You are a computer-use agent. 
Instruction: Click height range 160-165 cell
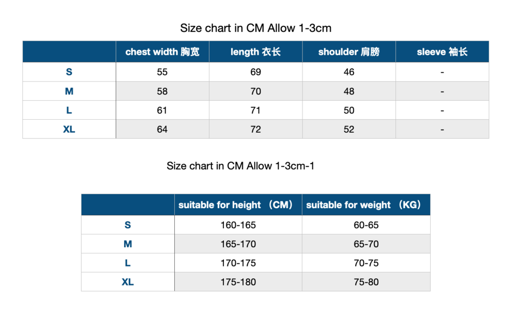point(238,225)
